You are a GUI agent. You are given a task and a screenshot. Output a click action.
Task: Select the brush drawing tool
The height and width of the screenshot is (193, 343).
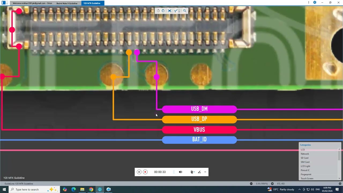tap(176, 11)
